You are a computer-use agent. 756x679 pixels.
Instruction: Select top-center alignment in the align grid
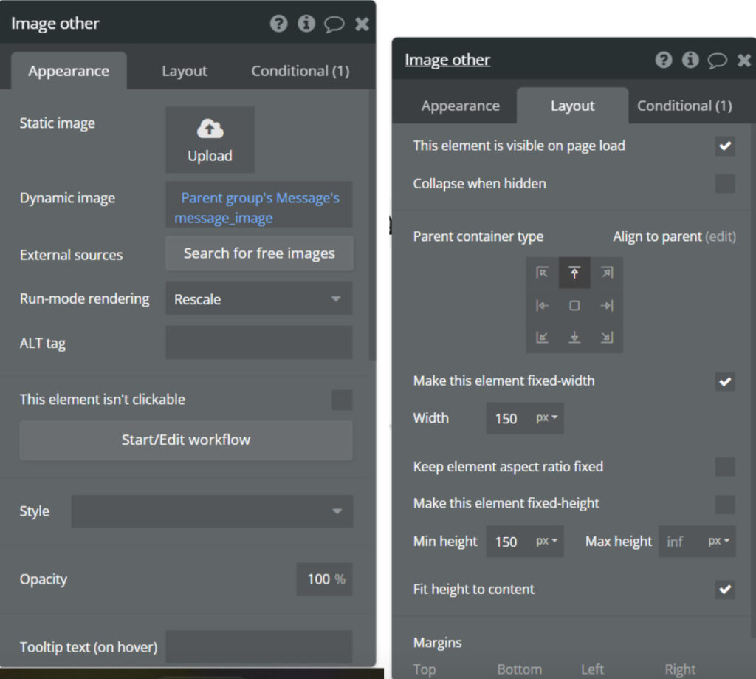[x=574, y=273]
